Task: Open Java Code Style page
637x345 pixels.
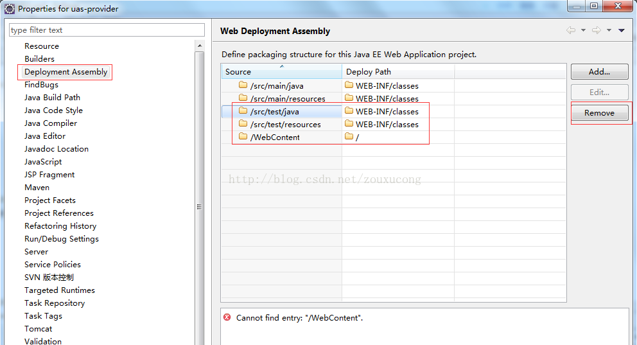Action: (54, 110)
